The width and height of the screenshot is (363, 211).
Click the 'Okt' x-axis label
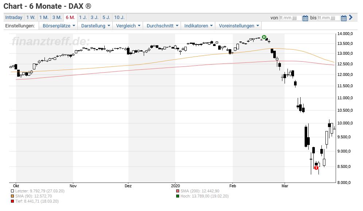[16, 186]
